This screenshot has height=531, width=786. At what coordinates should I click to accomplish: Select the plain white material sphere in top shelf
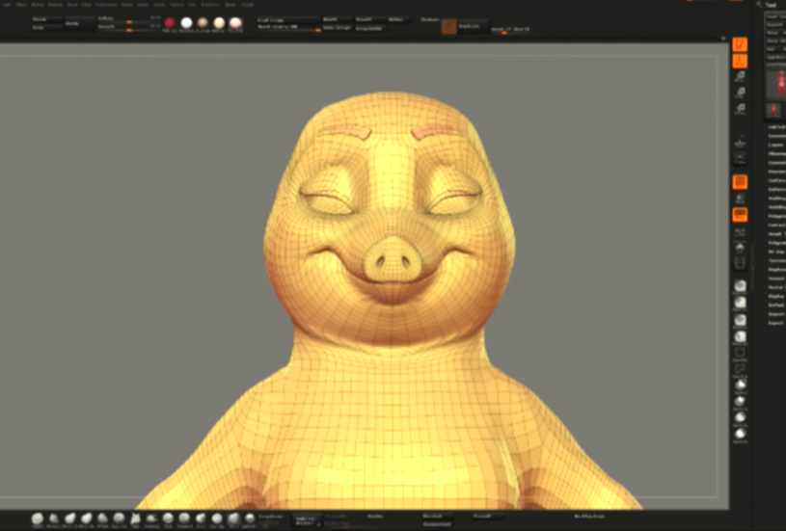(x=186, y=23)
